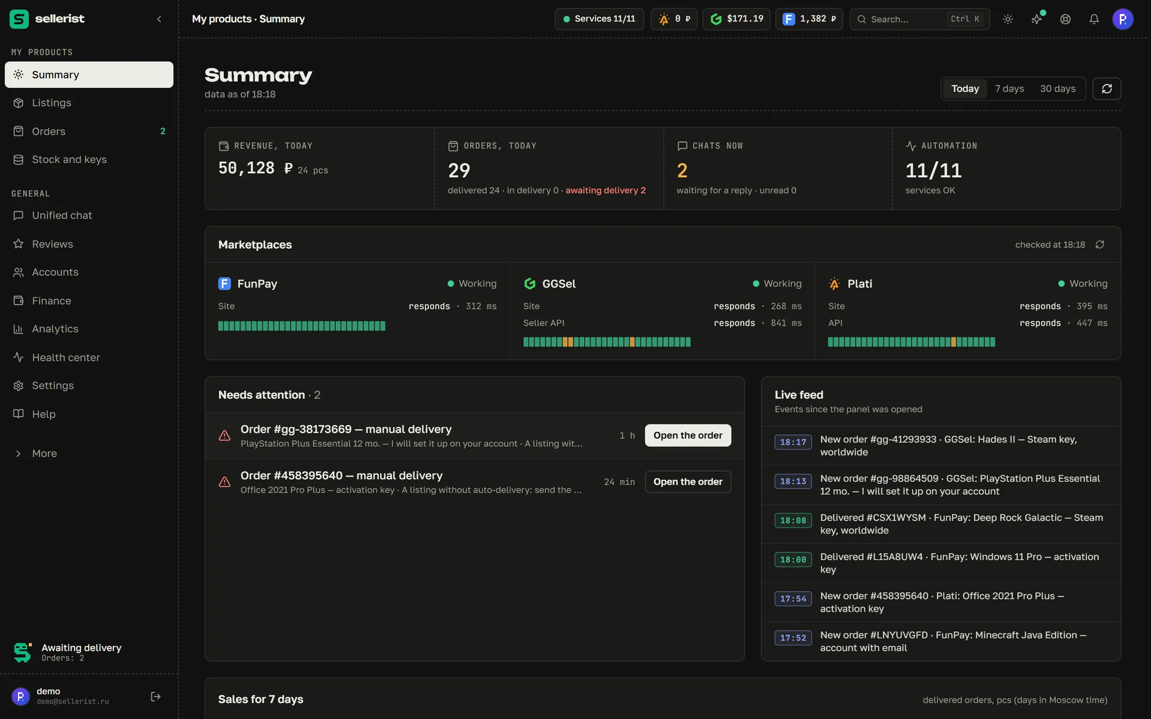The width and height of the screenshot is (1151, 719).
Task: Click the selerist logo icon
Action: coord(19,19)
